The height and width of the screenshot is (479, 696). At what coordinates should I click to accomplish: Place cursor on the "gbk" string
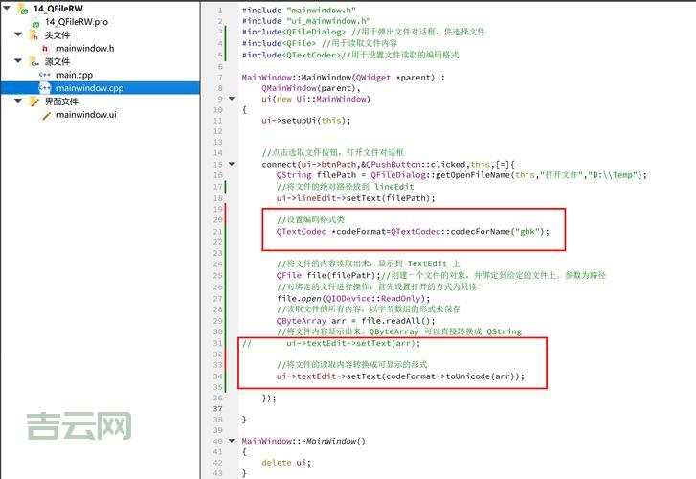point(526,231)
